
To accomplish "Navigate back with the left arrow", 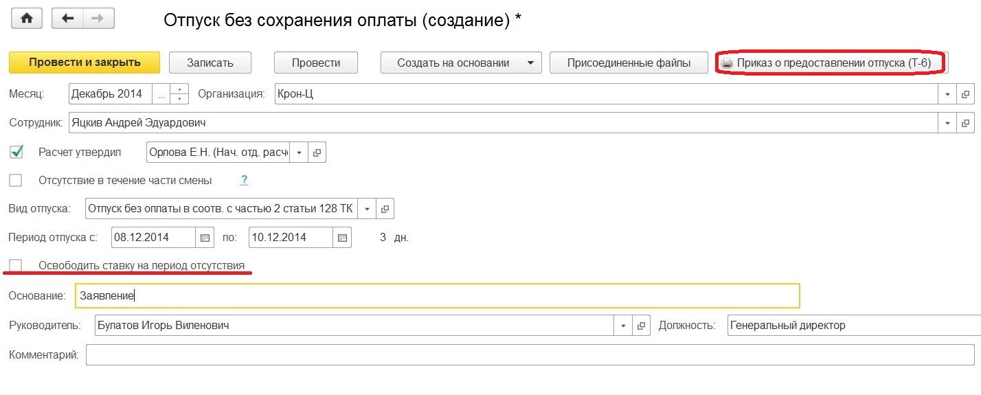I will pos(67,19).
